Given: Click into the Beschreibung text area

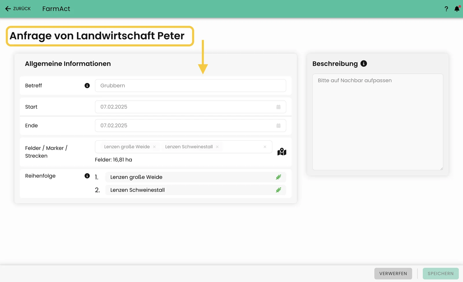Looking at the screenshot, I should [378, 122].
